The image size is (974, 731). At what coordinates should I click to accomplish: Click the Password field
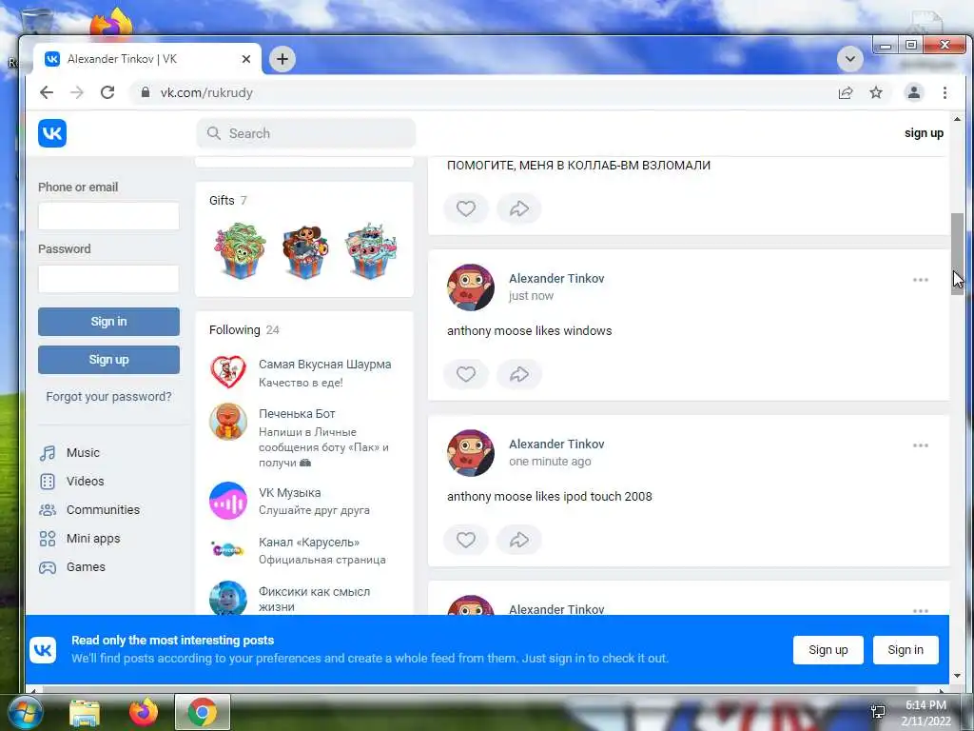point(108,279)
